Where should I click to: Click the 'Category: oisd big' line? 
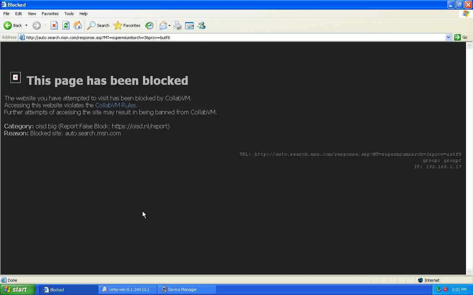pyautogui.click(x=87, y=126)
